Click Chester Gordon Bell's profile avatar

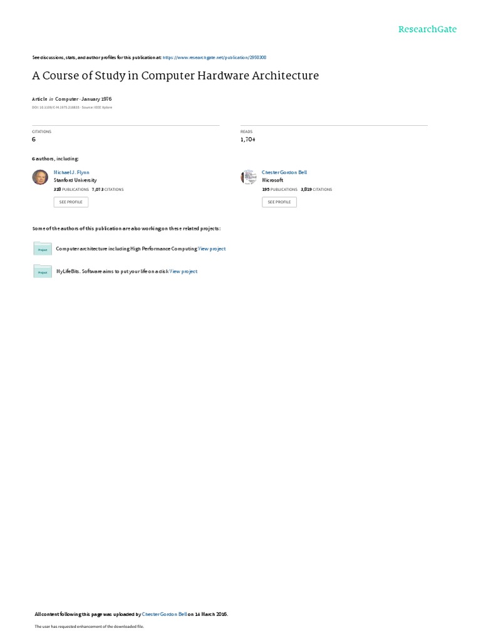(x=249, y=177)
